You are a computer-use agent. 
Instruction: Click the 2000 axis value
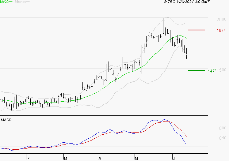point(221,19)
